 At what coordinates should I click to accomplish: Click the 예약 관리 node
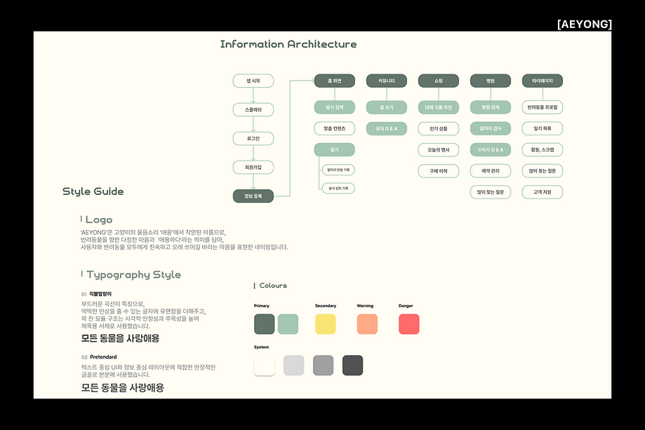491,171
